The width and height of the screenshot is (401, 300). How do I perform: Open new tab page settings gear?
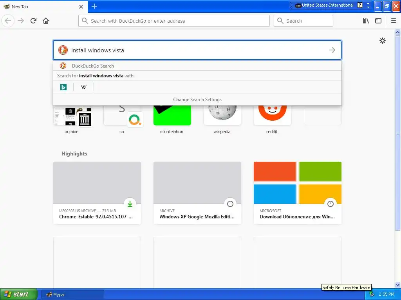[x=382, y=41]
